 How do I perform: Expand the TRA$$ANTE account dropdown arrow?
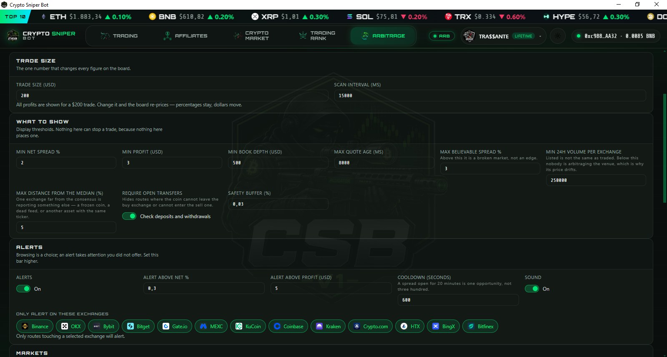540,36
